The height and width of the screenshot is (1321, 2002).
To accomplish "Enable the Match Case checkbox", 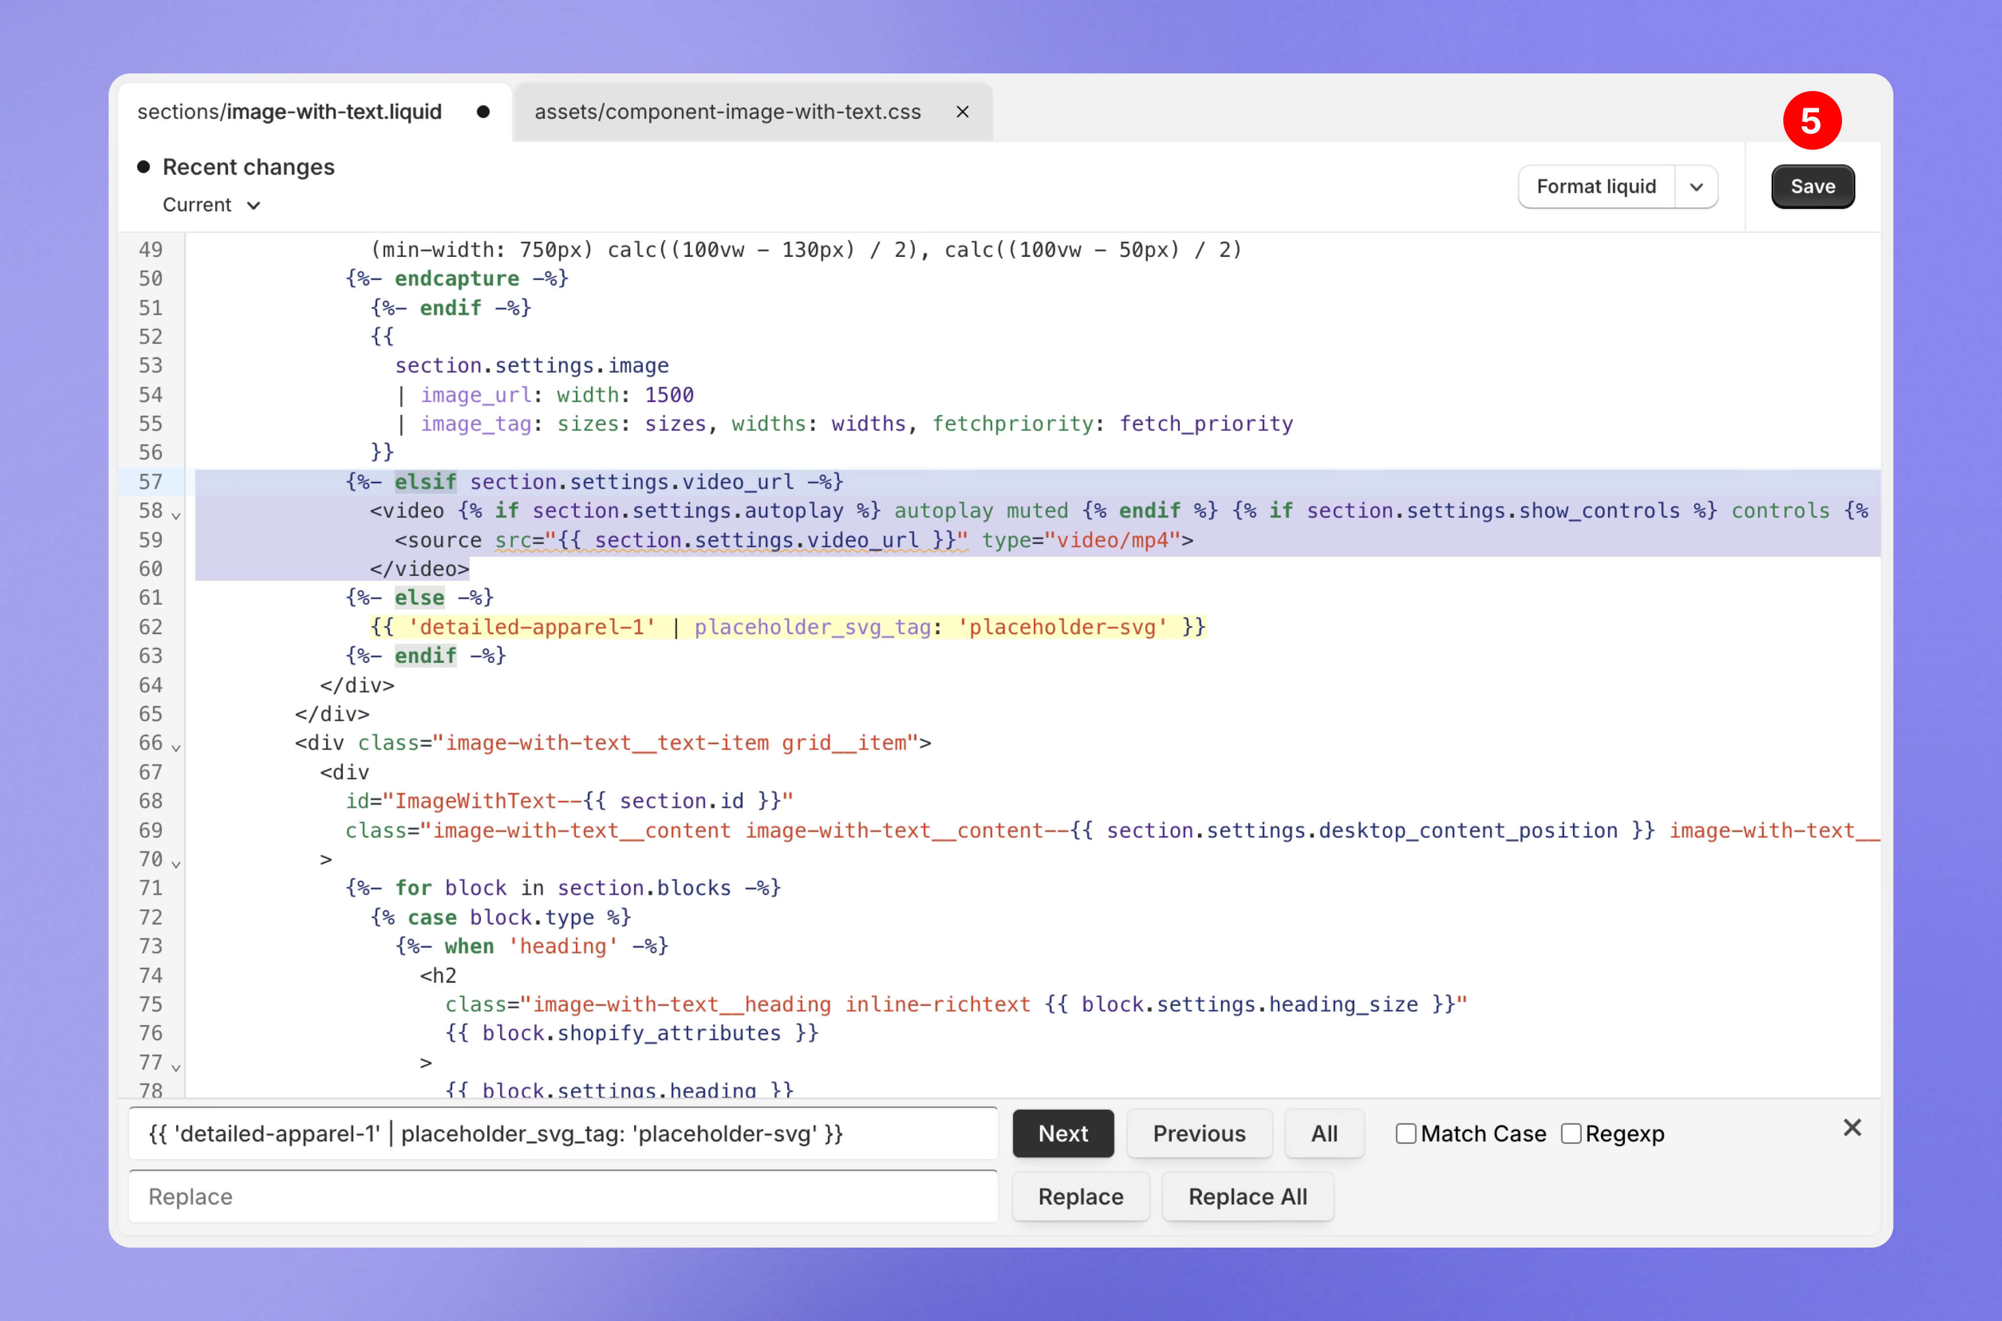I will point(1405,1134).
